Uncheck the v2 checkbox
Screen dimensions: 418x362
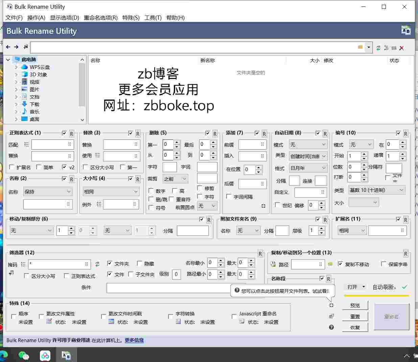(65, 167)
